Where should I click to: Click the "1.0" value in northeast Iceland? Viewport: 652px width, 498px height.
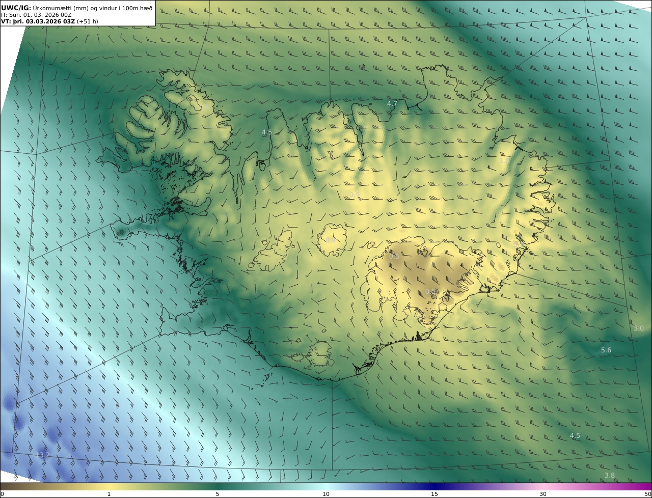[x=504, y=160]
